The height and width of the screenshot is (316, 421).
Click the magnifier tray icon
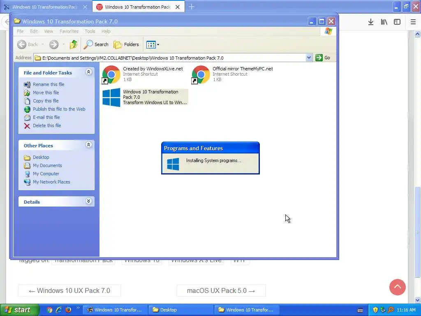click(391, 310)
